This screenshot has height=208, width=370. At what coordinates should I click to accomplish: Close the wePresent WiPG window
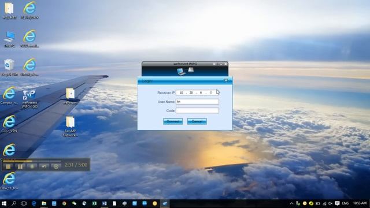click(225, 64)
